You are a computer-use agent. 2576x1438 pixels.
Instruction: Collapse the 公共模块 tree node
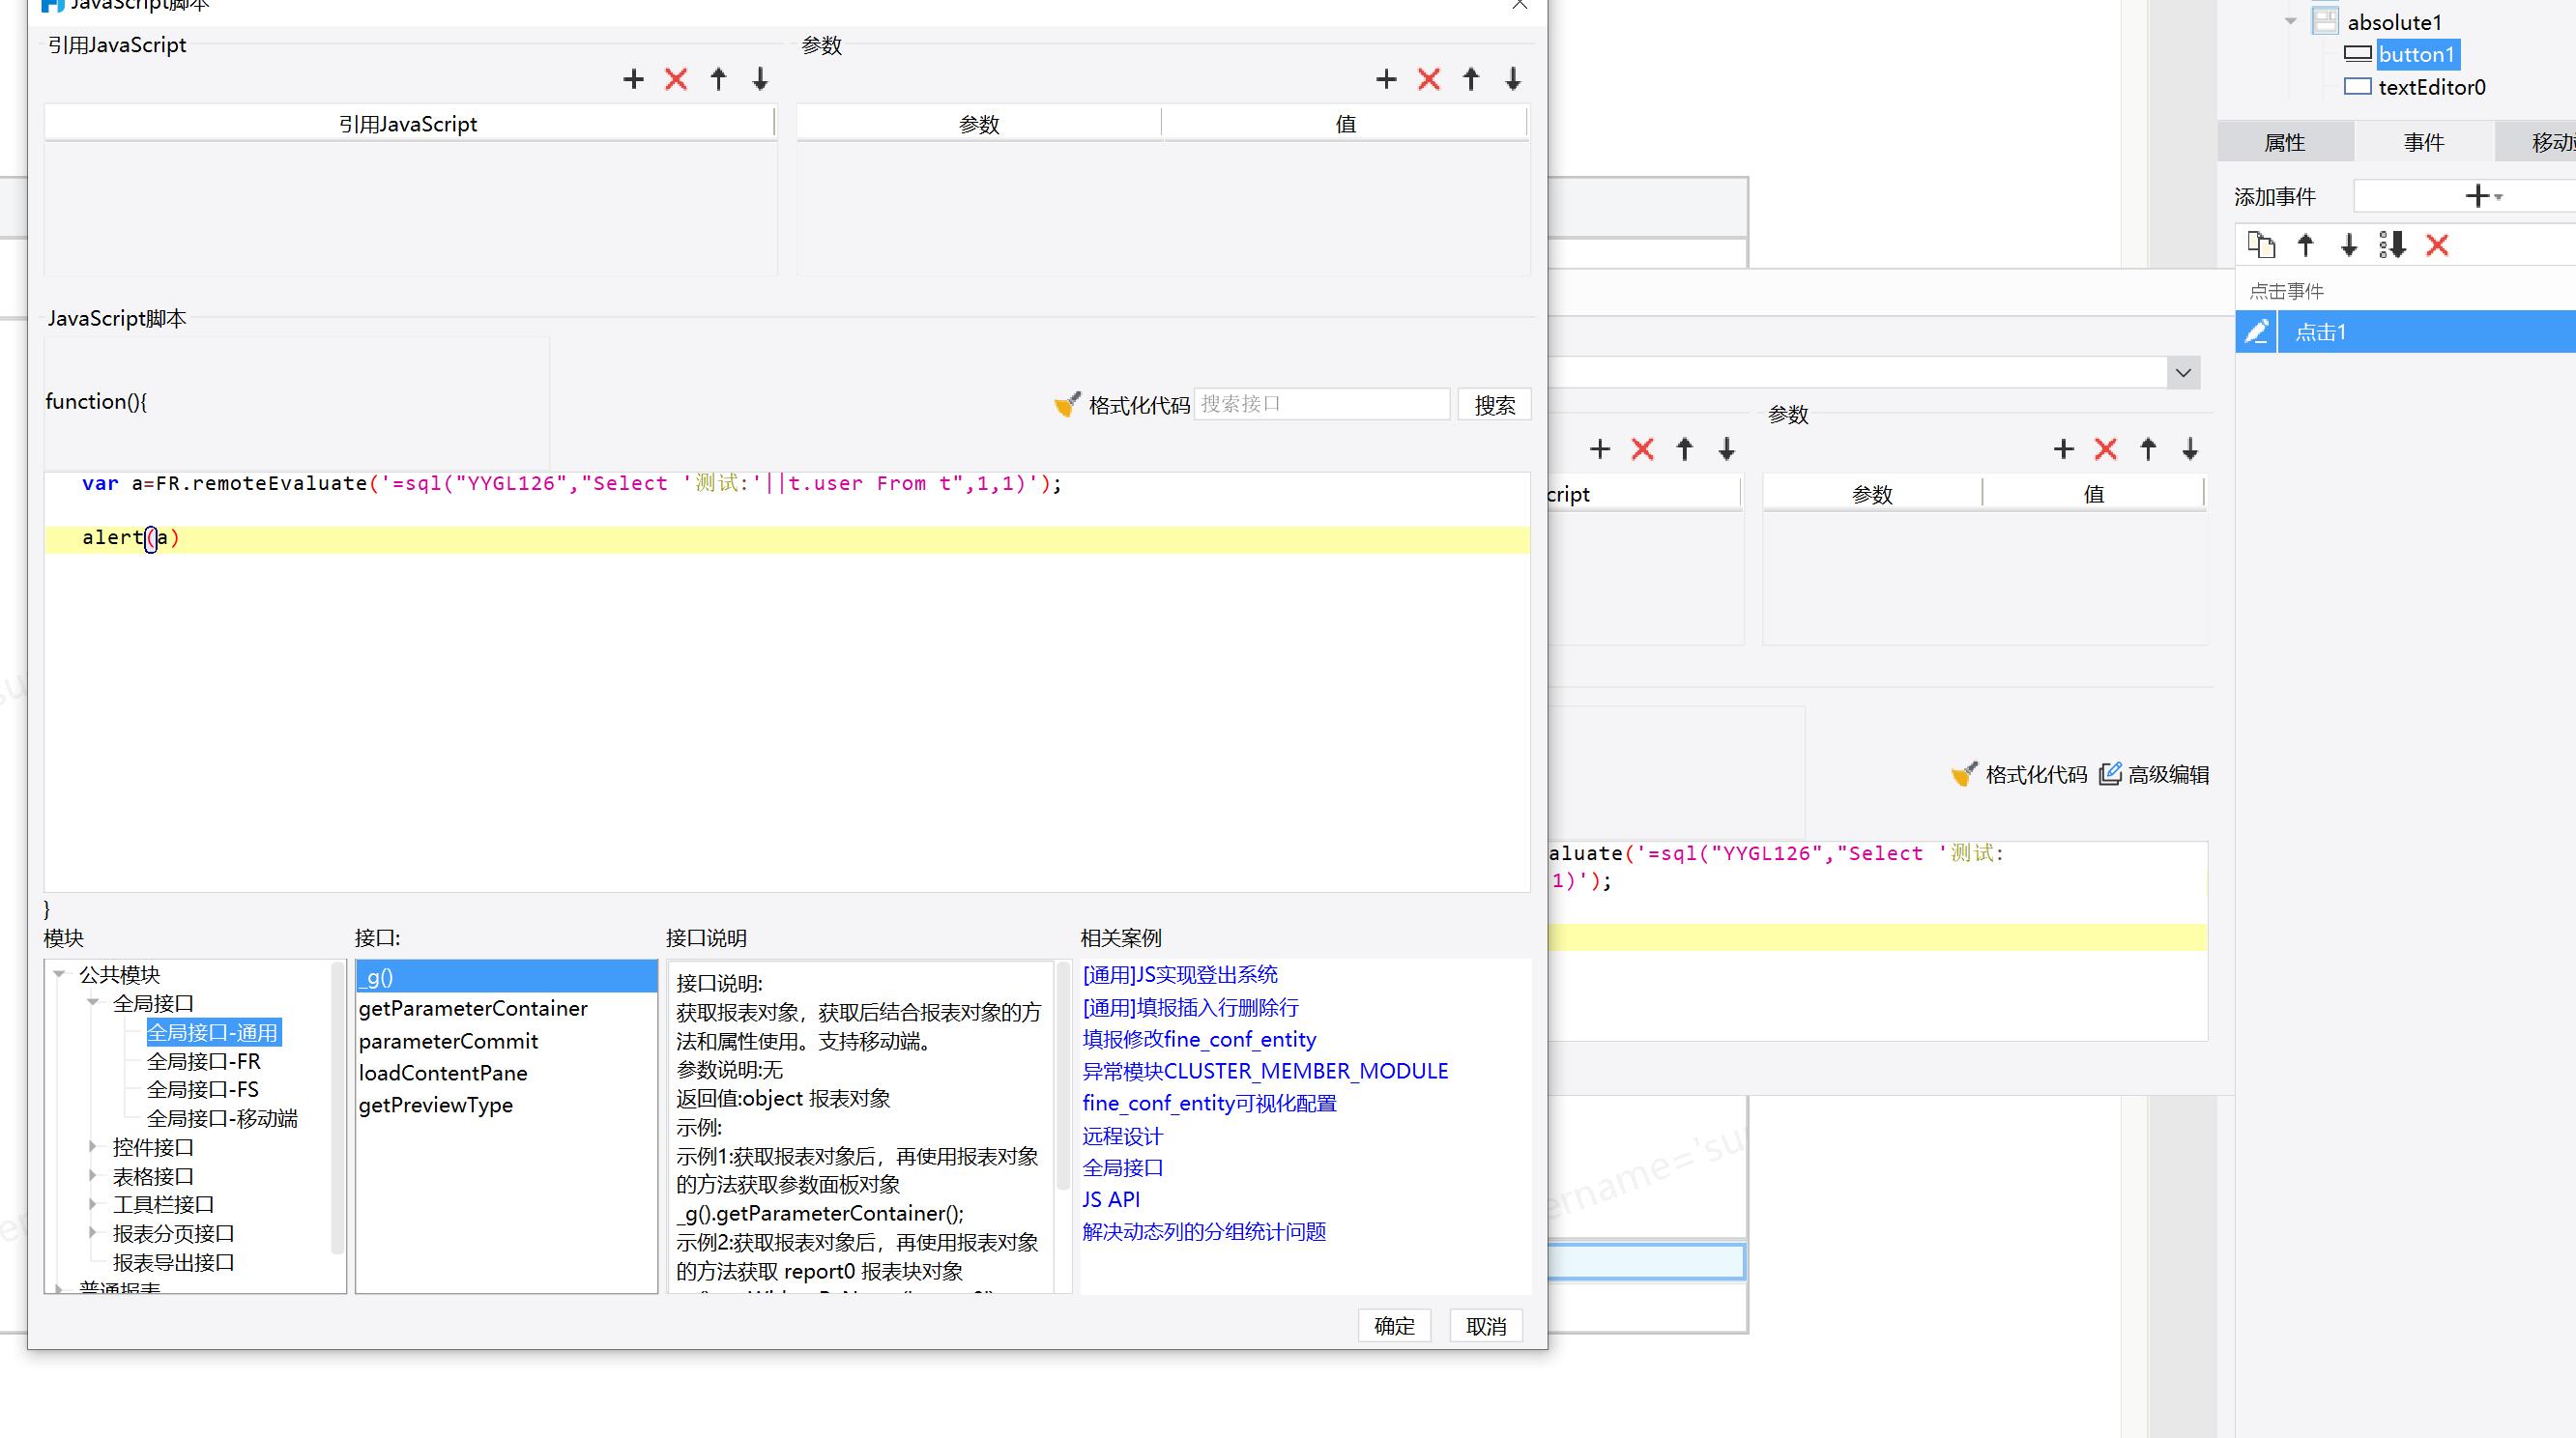tap(59, 974)
